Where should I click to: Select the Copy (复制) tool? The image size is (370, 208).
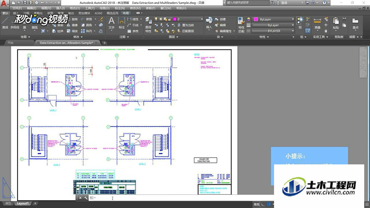click(58, 25)
